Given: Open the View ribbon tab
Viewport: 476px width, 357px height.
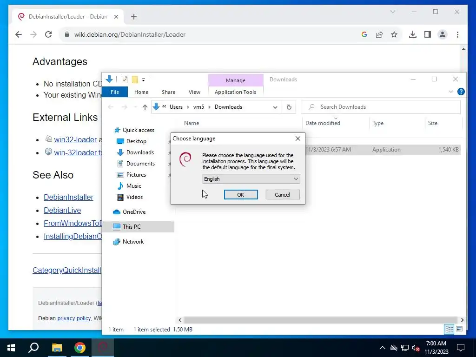Looking at the screenshot, I should click(x=194, y=92).
